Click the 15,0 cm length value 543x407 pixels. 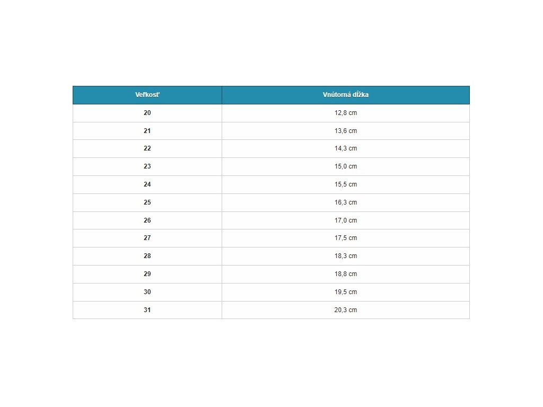[346, 166]
